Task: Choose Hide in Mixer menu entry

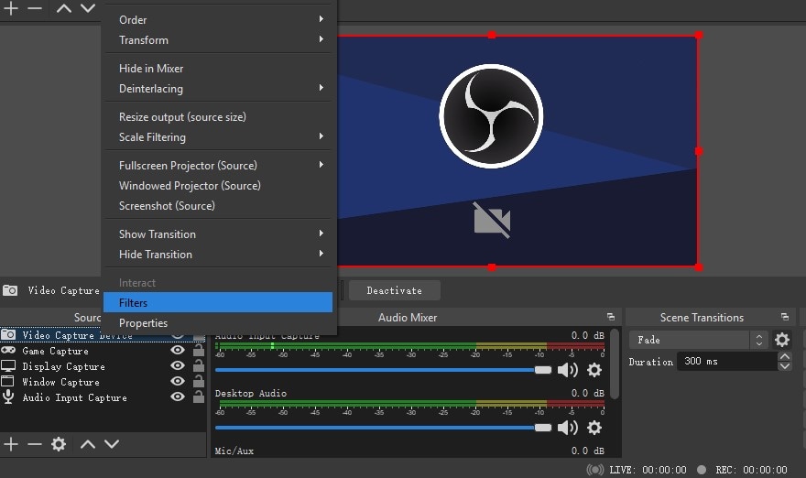Action: point(218,69)
